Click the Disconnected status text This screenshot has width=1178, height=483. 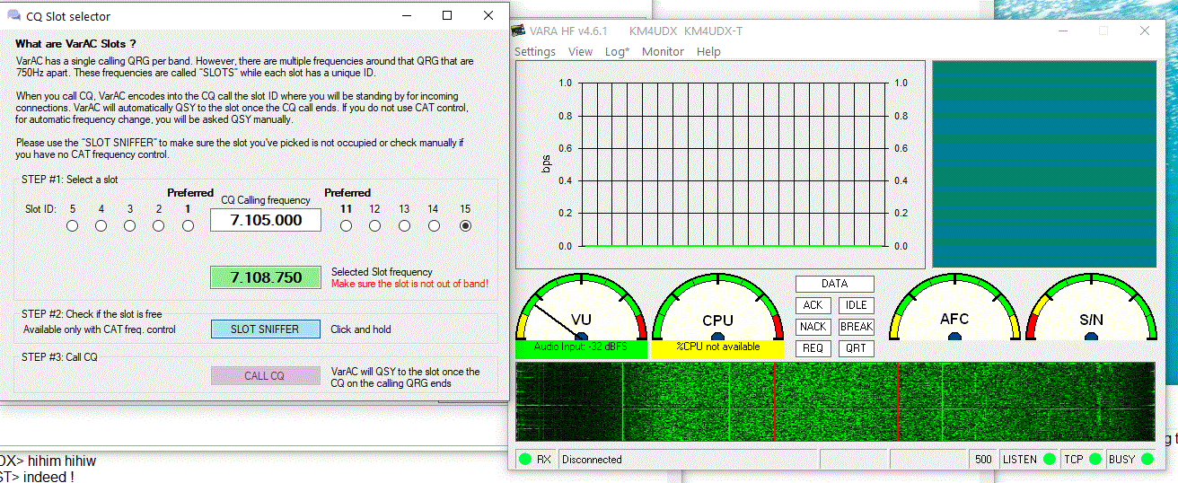591,460
